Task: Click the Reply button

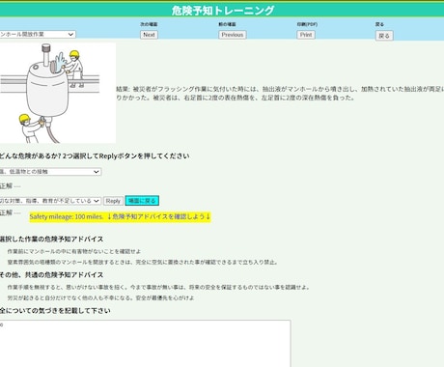Action: tap(113, 201)
